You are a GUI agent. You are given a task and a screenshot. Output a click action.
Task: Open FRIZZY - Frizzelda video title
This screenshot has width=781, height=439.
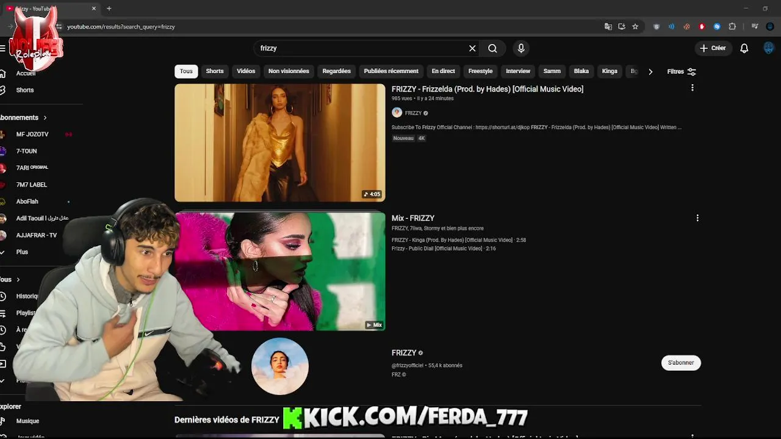pyautogui.click(x=488, y=89)
